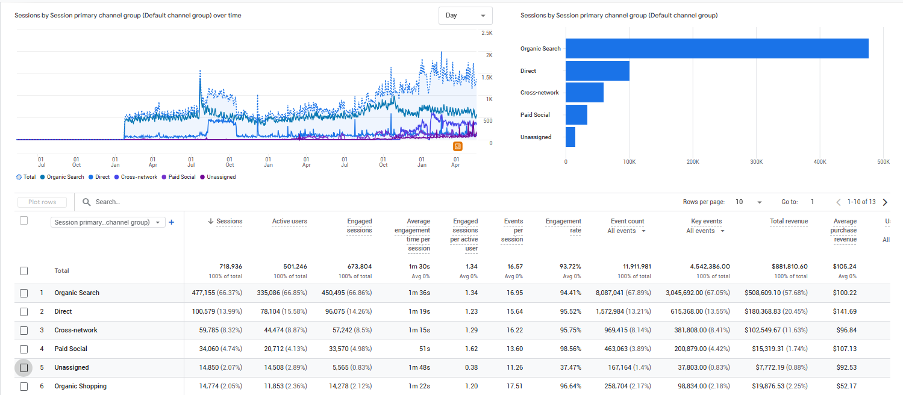Screen dimensions: 903x395
Task: Select the Organic Shopping row checkbox
Action: [23, 387]
